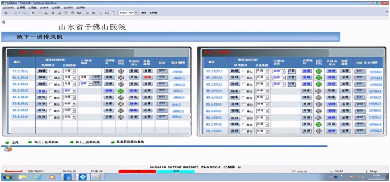Click the green running fan icon in left panel
Screen dimensions: 390x182
point(121,91)
